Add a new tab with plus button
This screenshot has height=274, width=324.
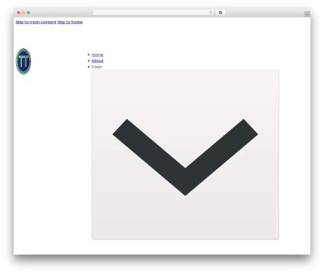(x=307, y=14)
